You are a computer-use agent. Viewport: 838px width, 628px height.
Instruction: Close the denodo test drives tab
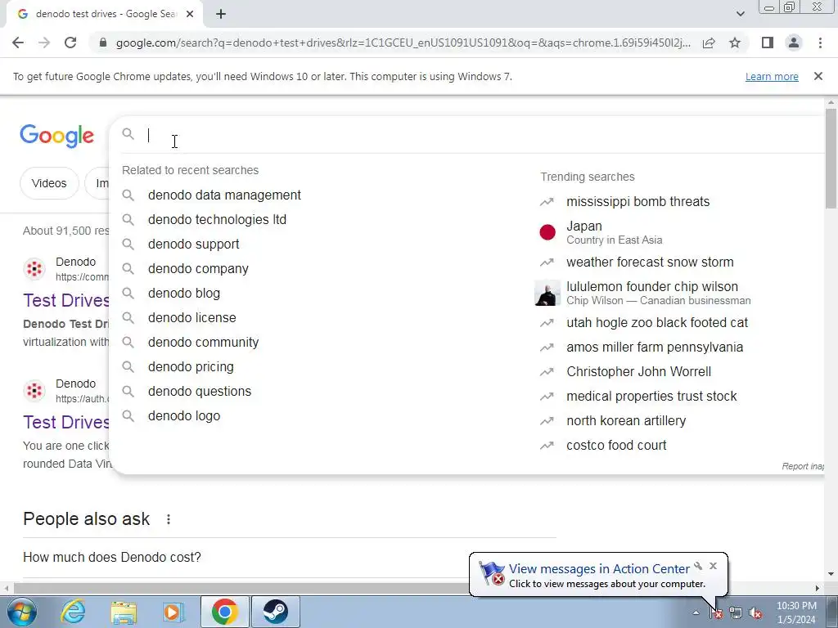pos(190,14)
